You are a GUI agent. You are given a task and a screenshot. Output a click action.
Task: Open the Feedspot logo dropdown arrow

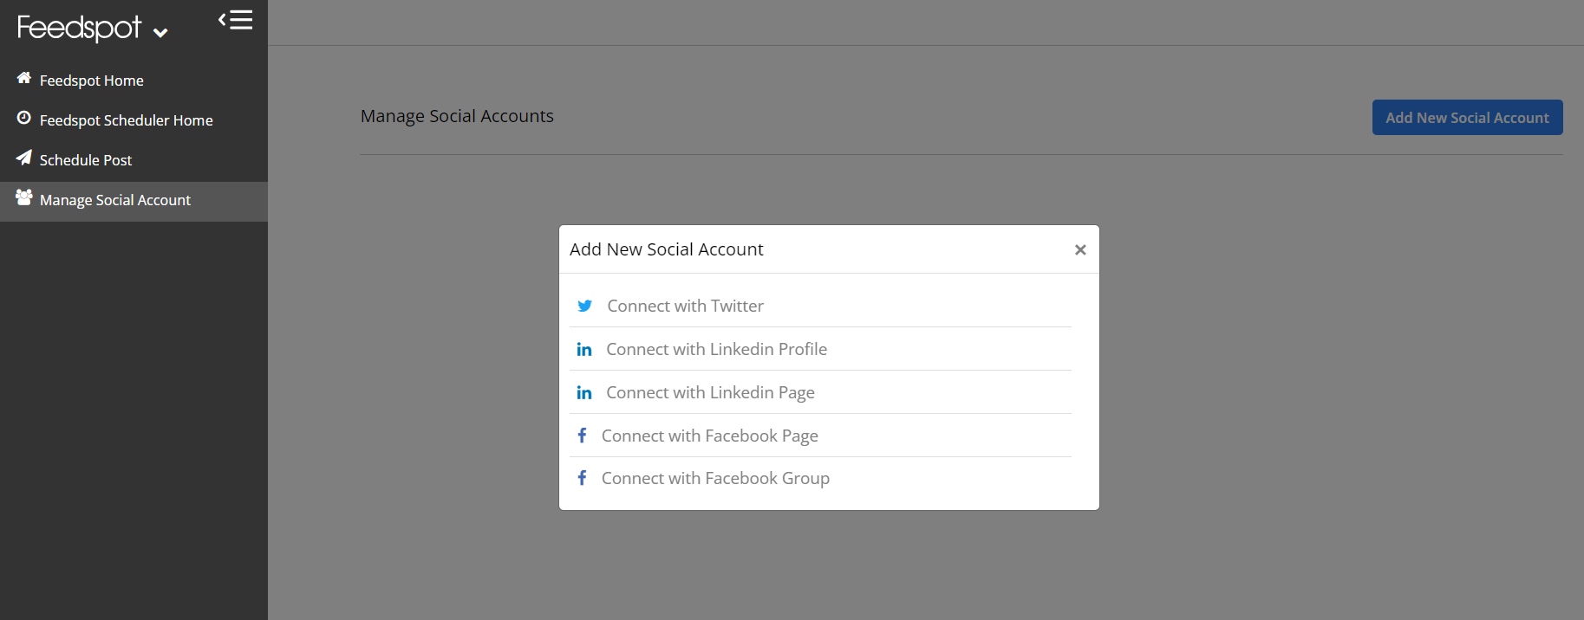(160, 33)
